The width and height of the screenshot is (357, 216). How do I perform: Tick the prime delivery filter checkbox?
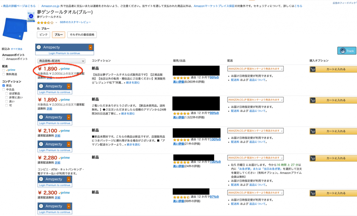(3, 70)
